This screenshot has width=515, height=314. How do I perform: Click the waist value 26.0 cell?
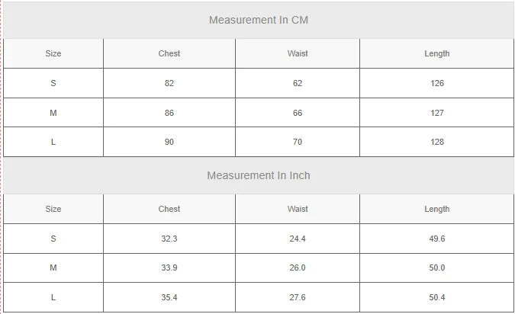pyautogui.click(x=298, y=268)
